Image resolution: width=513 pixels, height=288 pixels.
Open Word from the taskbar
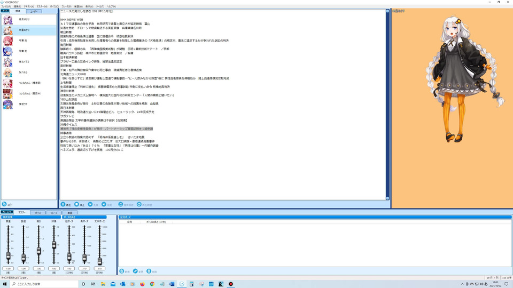172,284
